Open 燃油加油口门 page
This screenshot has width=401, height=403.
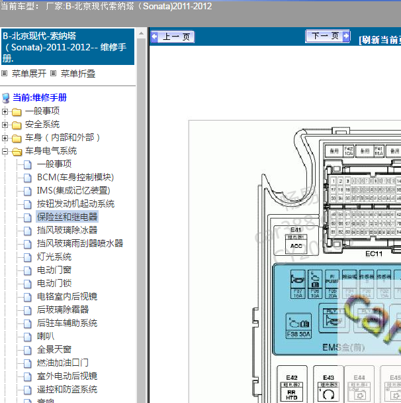coord(63,363)
